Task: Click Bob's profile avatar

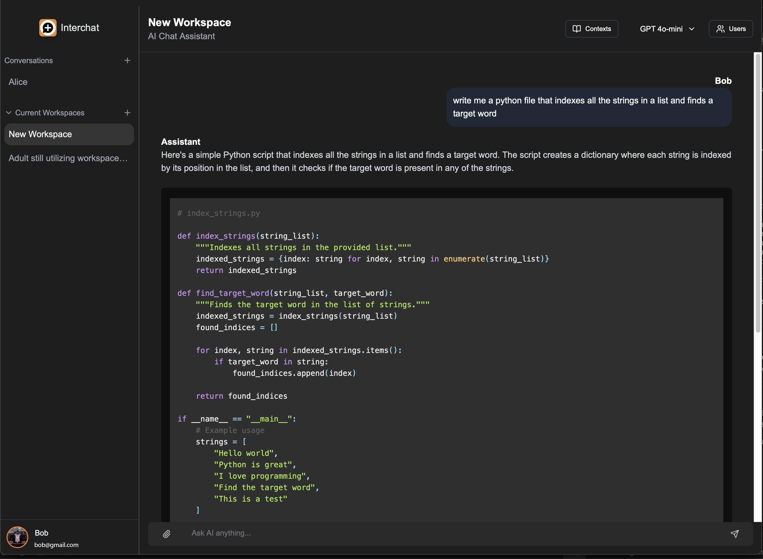Action: [18, 537]
